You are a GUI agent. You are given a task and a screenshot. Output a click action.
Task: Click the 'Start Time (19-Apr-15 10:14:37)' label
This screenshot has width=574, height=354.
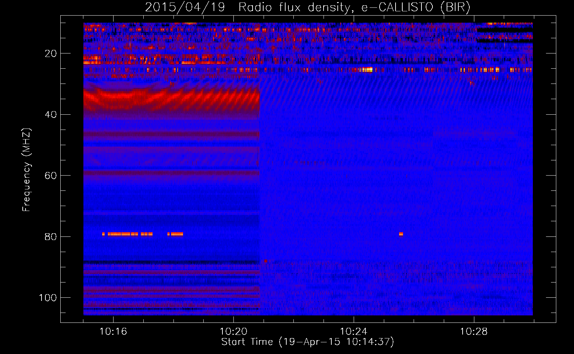pos(308,342)
